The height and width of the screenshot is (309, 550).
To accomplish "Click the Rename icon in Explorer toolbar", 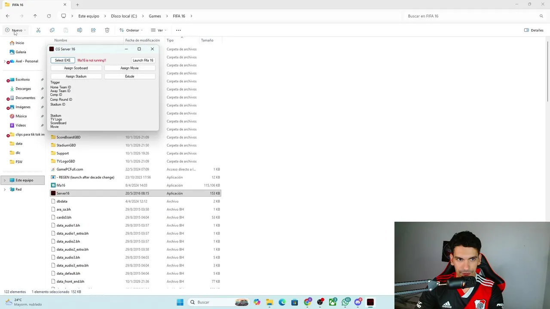I will click(79, 30).
